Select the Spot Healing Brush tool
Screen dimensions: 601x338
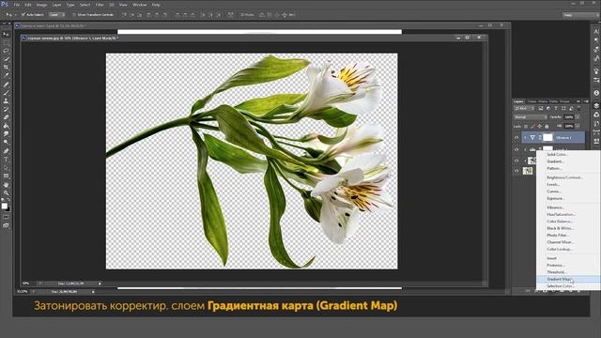coord(6,84)
